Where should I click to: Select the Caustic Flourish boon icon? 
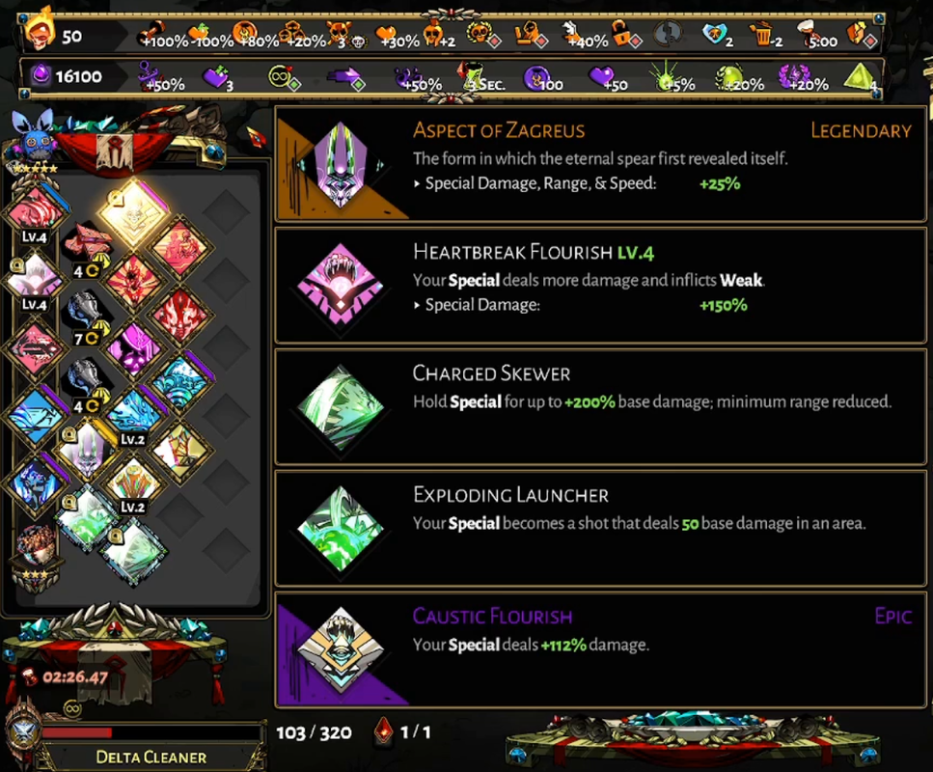(341, 650)
